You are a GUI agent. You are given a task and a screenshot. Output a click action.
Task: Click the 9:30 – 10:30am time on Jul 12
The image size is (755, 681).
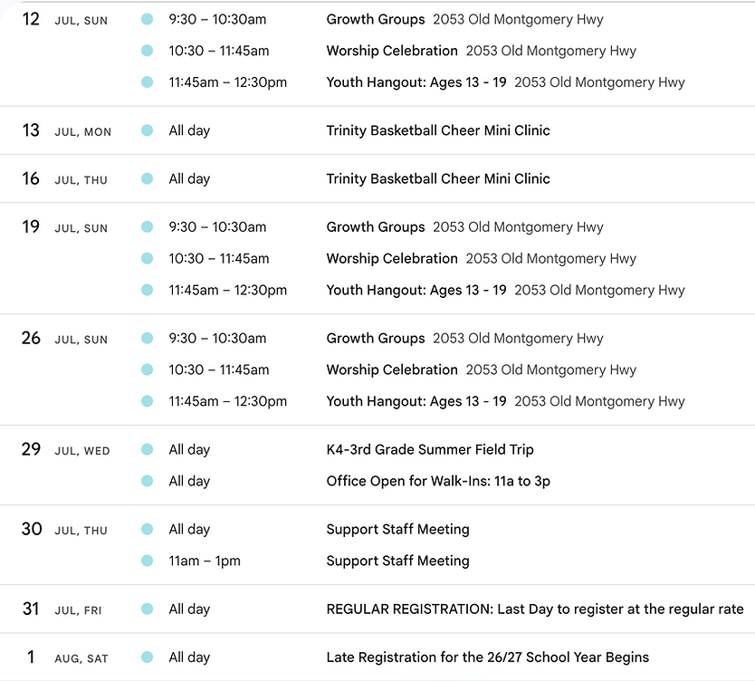tap(217, 19)
